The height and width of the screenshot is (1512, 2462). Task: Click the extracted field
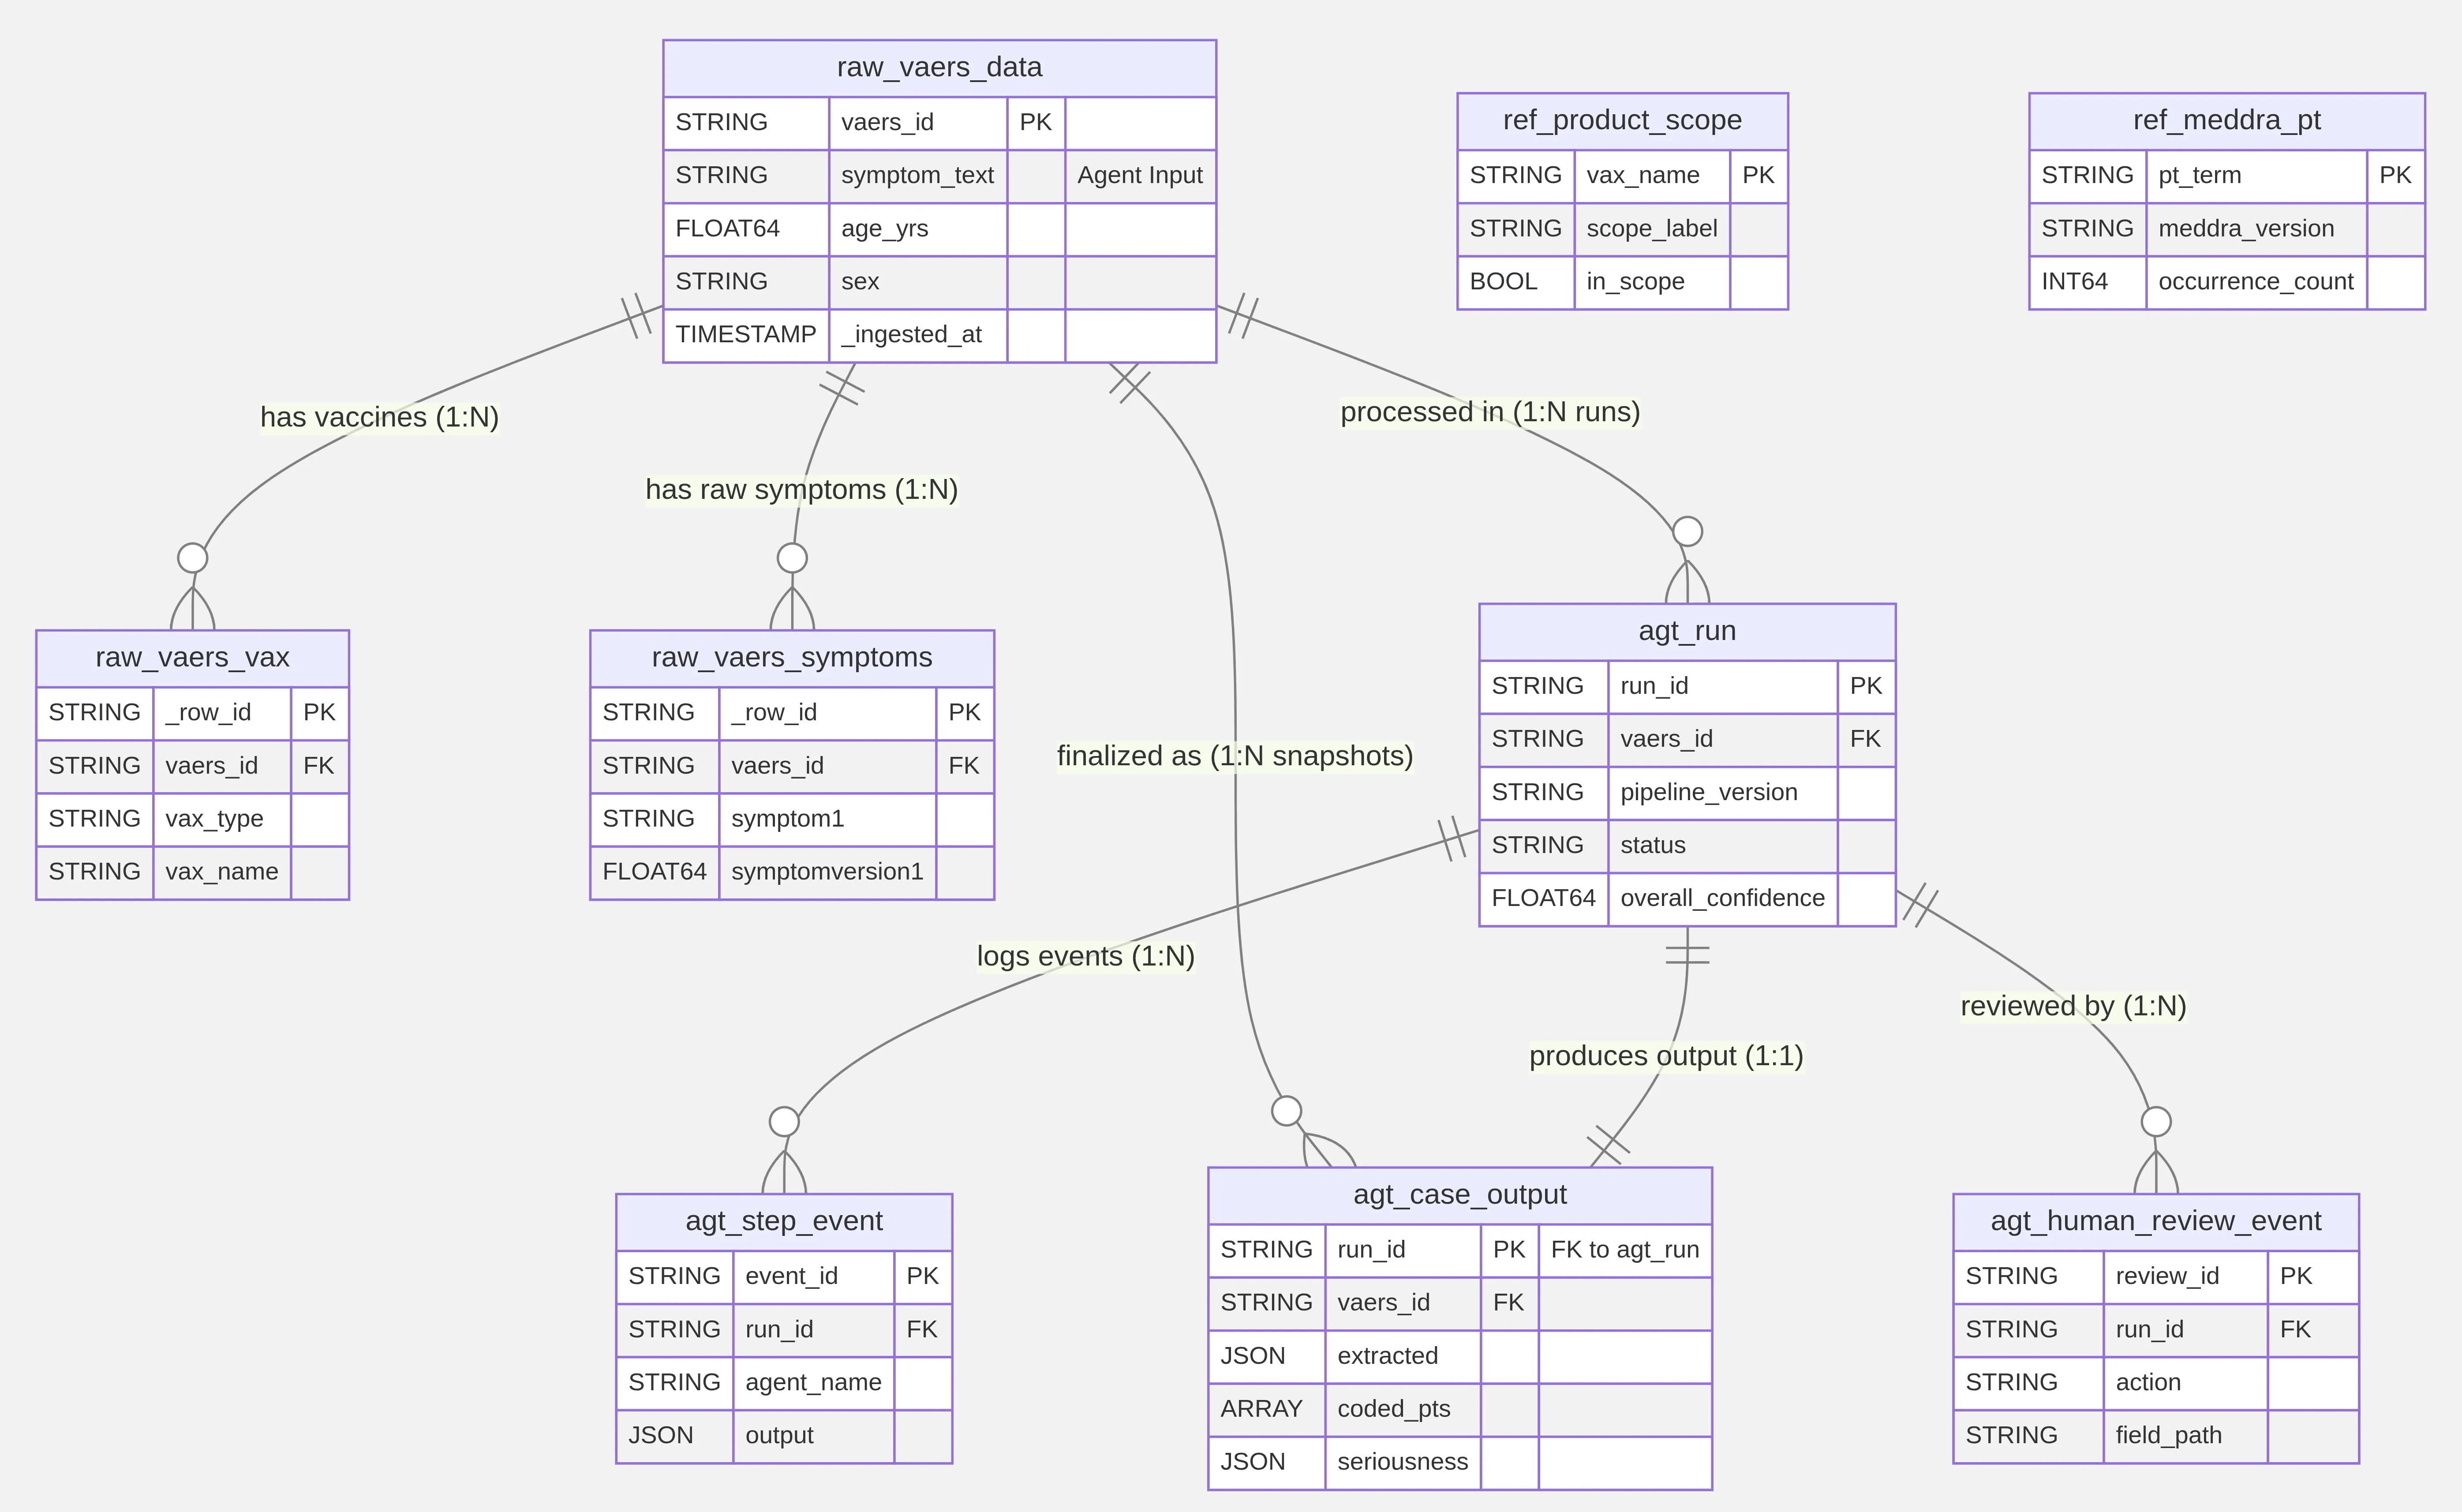coord(1403,1357)
